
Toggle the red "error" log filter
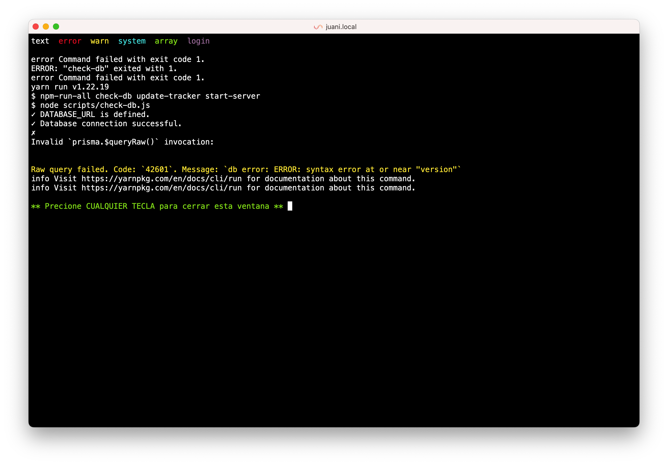(x=70, y=41)
